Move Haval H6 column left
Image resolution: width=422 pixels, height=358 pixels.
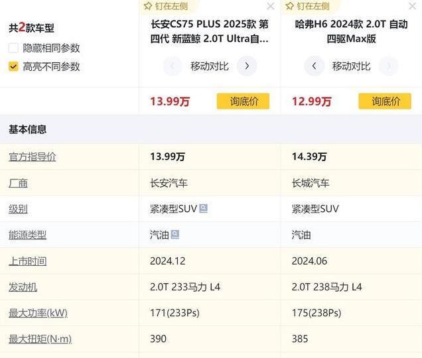pos(315,66)
